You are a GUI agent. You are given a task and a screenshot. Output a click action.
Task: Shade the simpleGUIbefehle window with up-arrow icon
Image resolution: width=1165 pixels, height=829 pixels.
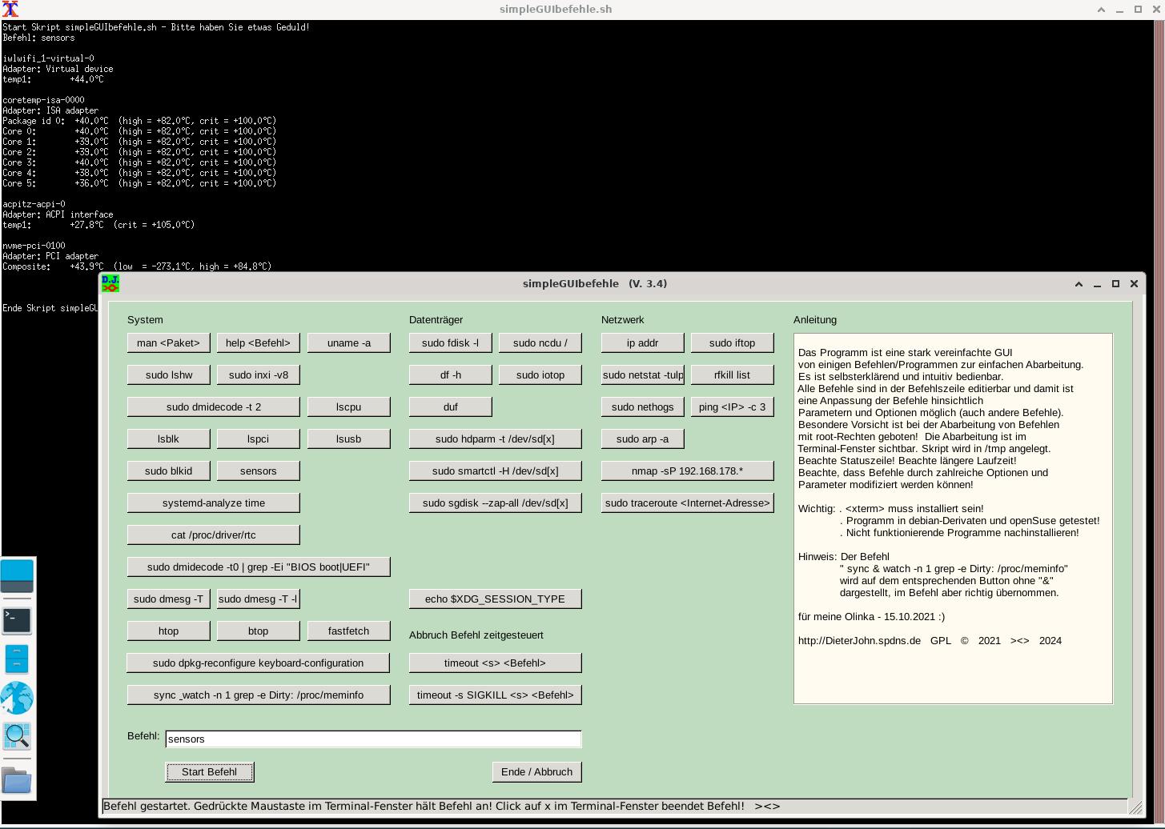point(1079,283)
